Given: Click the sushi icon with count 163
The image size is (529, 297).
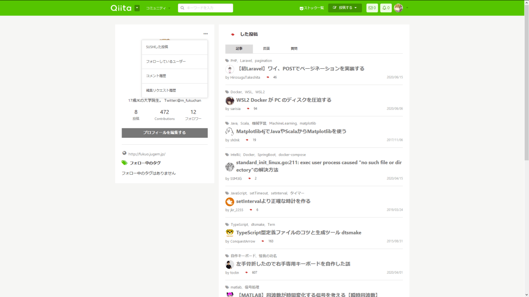Looking at the screenshot, I should 263,241.
